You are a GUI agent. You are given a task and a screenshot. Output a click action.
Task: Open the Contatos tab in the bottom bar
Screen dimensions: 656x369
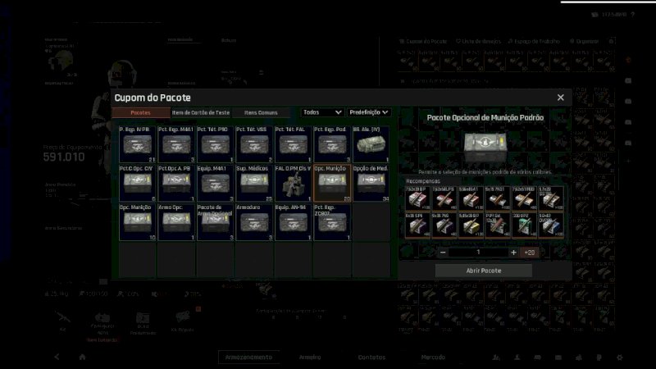[x=371, y=358]
